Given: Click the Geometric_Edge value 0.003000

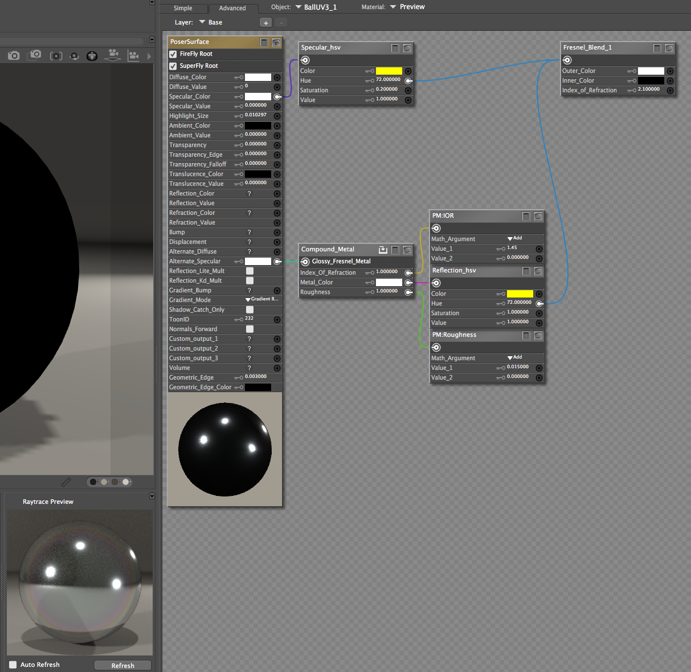Looking at the screenshot, I should [x=256, y=377].
